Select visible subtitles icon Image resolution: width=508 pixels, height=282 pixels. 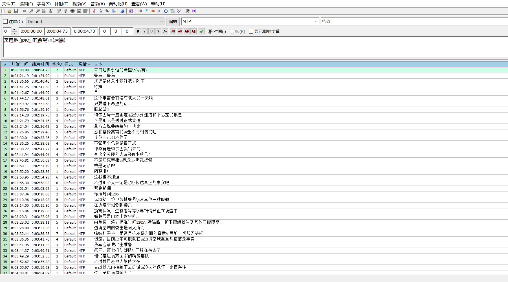tap(72, 11)
